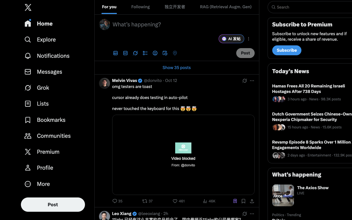Click The Axios Show title
The width and height of the screenshot is (352, 220).
coord(313,188)
